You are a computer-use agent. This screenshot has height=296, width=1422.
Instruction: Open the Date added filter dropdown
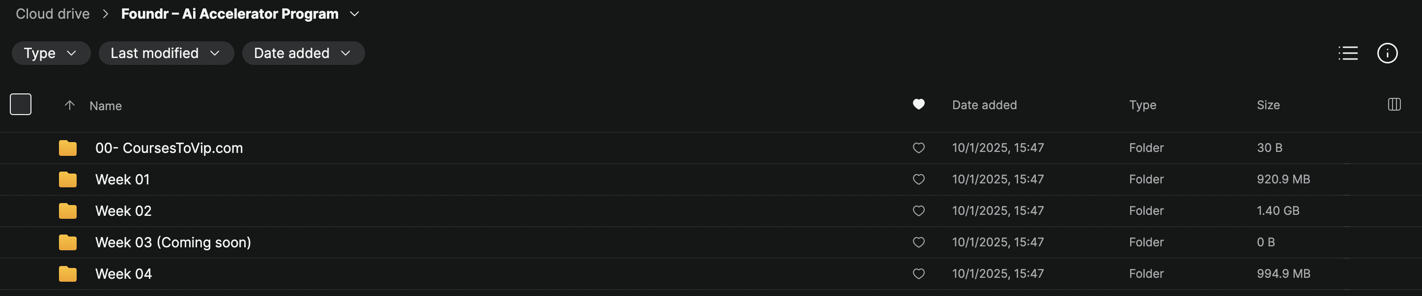click(x=303, y=53)
